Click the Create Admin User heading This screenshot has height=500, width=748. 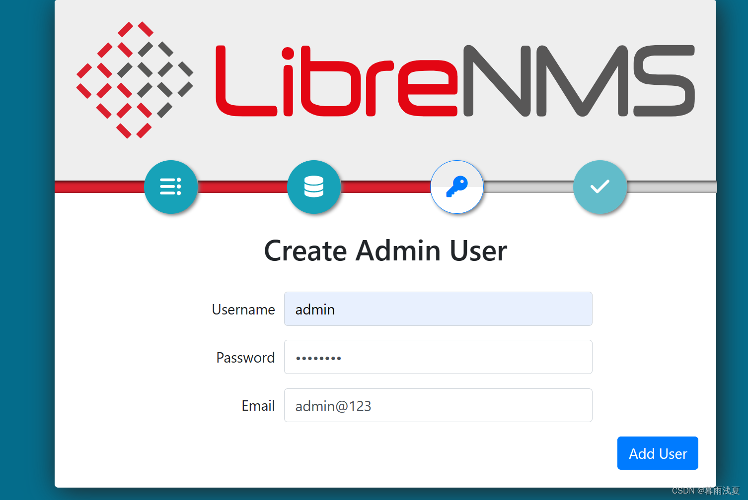pos(385,250)
